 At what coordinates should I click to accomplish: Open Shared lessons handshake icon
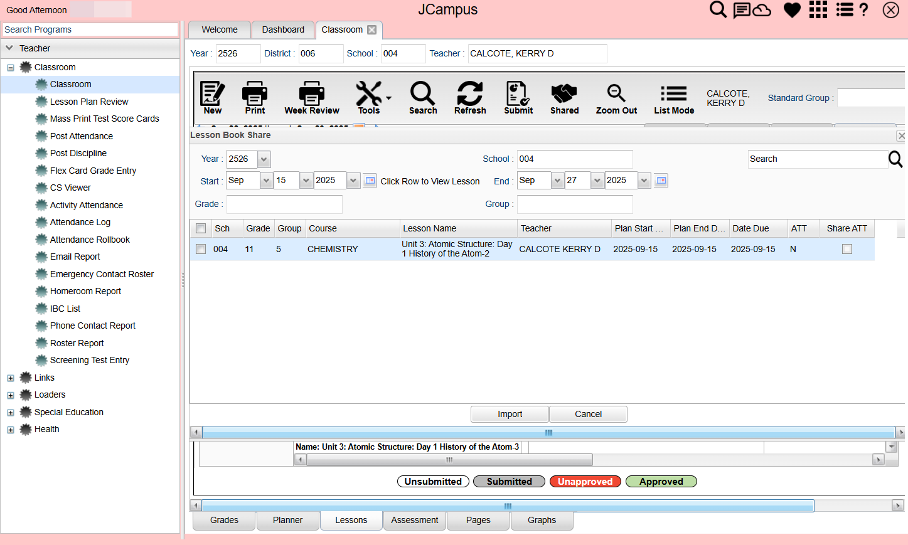pos(564,98)
